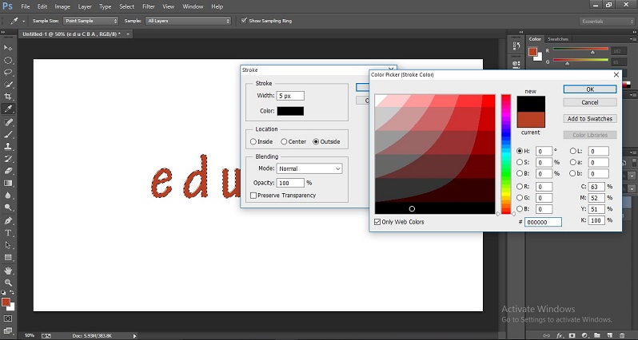Toggle Quick Mask mode icon
The width and height of the screenshot is (638, 340).
click(8, 318)
